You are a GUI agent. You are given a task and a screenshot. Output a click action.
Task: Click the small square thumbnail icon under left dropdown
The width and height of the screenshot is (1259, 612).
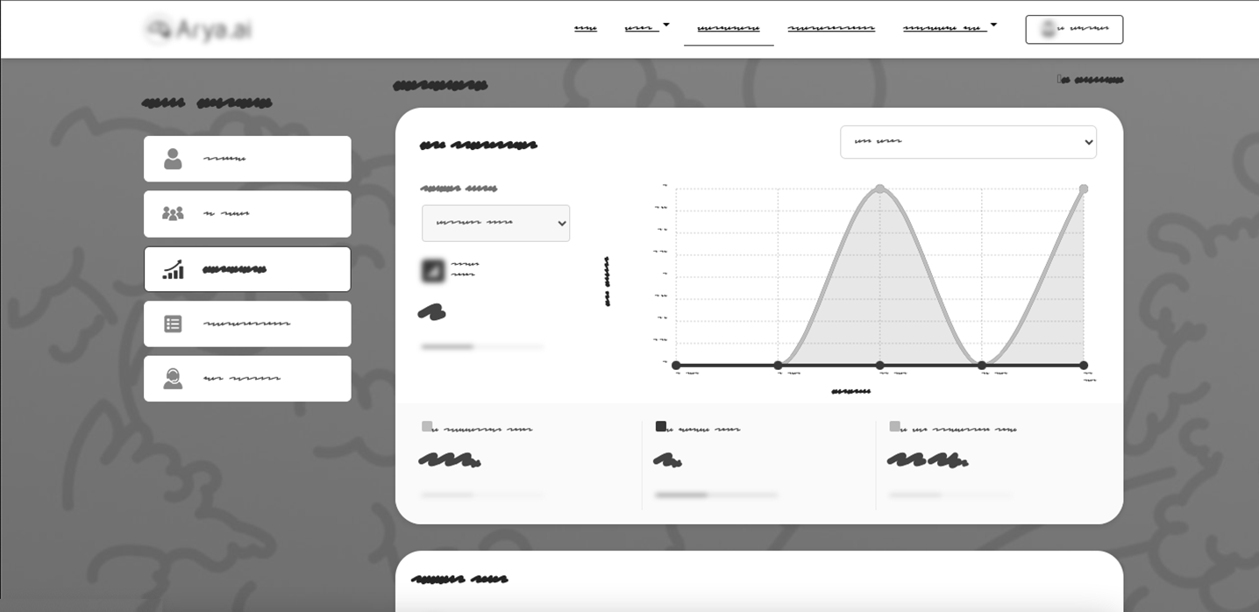click(x=433, y=270)
